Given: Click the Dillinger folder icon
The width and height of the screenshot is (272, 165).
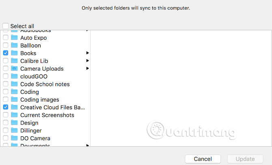Looking at the screenshot, I should tap(14, 130).
